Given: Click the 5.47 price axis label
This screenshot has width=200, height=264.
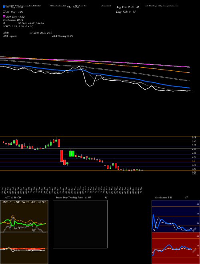Looking at the screenshot, I should [x=194, y=142].
